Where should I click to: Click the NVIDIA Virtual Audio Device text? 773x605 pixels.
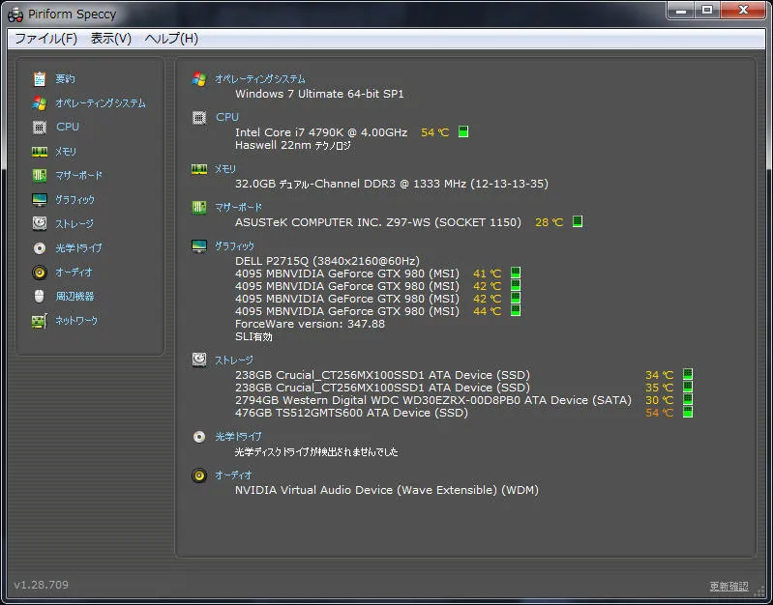click(387, 490)
